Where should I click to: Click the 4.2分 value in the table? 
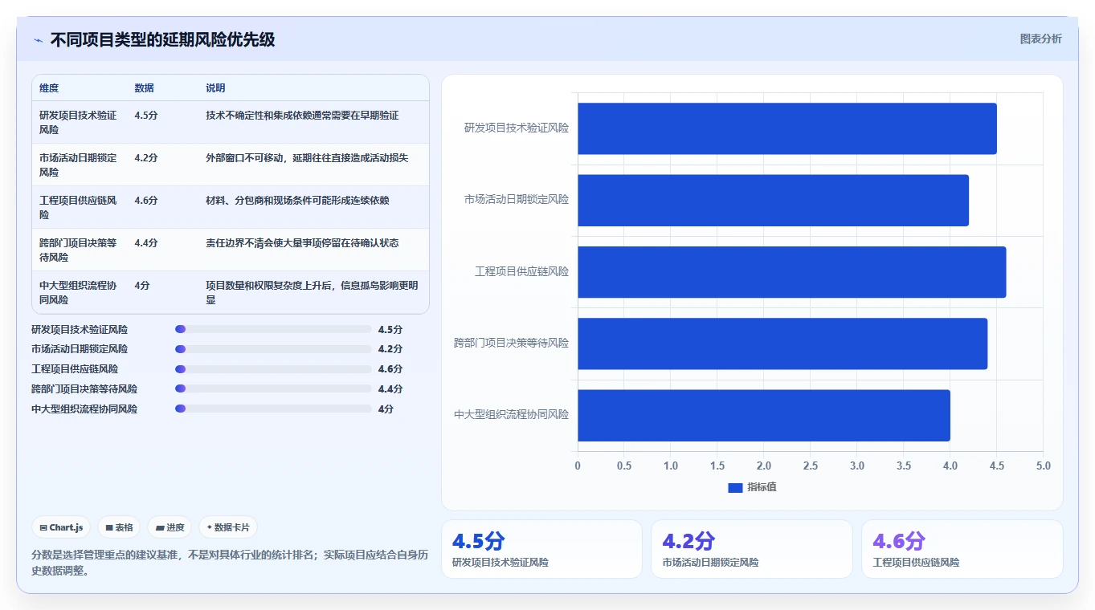pyautogui.click(x=146, y=158)
